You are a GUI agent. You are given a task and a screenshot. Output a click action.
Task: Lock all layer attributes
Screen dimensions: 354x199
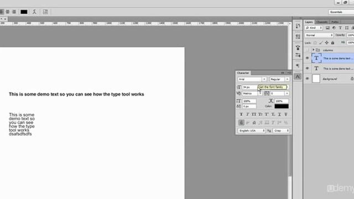(x=332, y=43)
